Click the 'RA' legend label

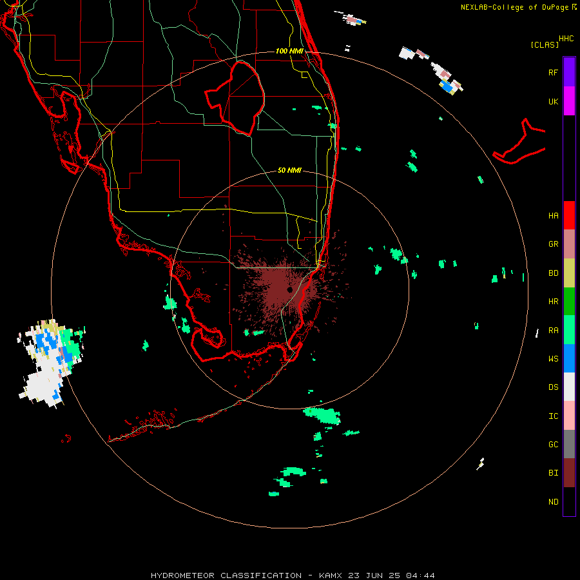[x=553, y=331]
